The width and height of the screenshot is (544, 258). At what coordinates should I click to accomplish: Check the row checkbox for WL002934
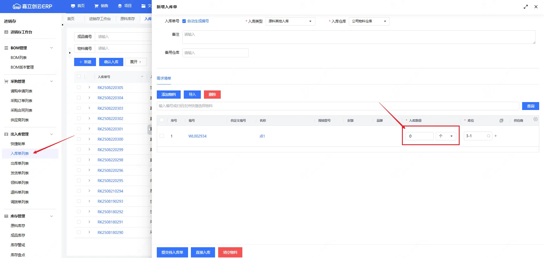[x=162, y=136]
